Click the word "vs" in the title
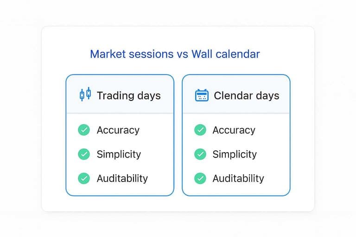The image size is (356, 237). (182, 55)
